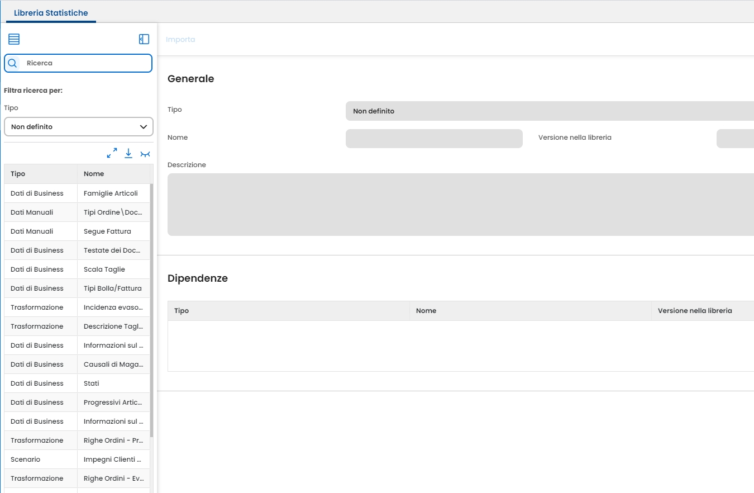Click the list view icon in sidebar
This screenshot has width=754, height=493.
pyautogui.click(x=14, y=39)
